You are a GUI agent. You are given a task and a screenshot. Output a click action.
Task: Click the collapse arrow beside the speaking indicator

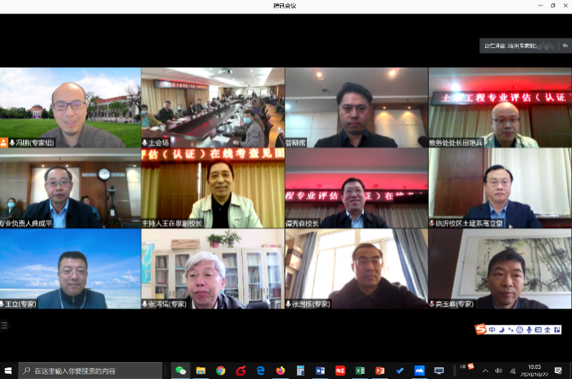(565, 46)
